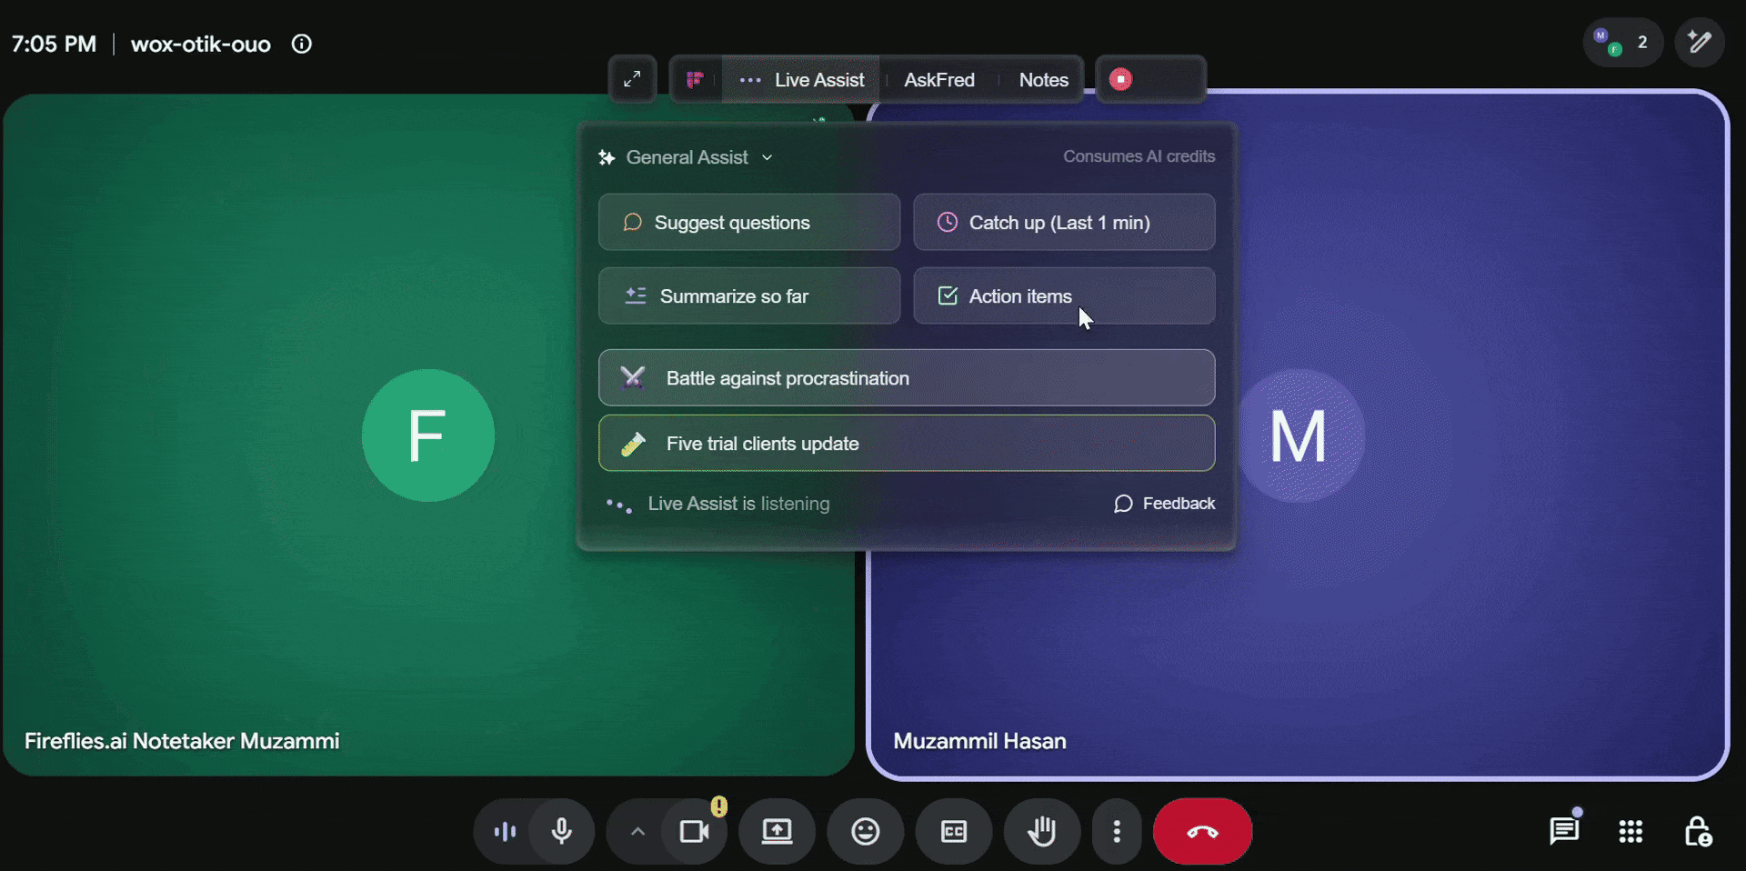This screenshot has height=871, width=1746.
Task: Mute the microphone
Action: pos(562,831)
